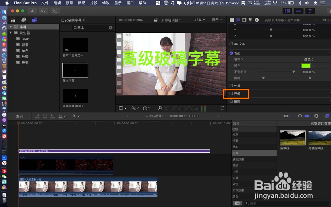
Task: Toggle the browser layout button
Action: click(287, 11)
